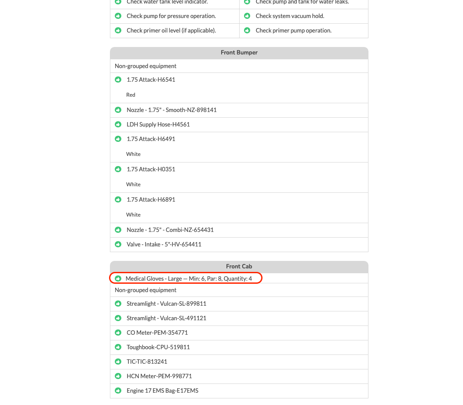Select the Front Cab section header

tap(239, 266)
